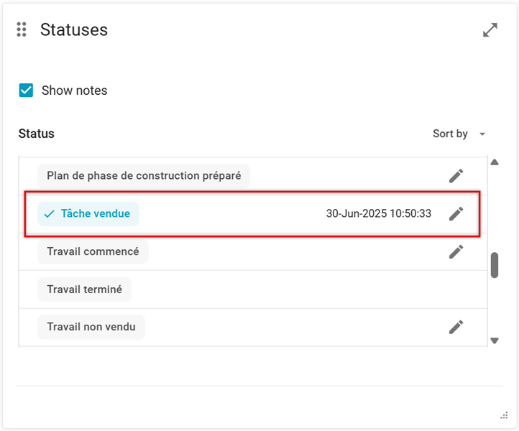Click the Sort by caret arrow

pyautogui.click(x=482, y=134)
